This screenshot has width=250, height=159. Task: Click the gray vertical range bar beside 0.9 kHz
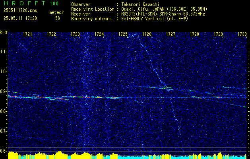[8, 92]
